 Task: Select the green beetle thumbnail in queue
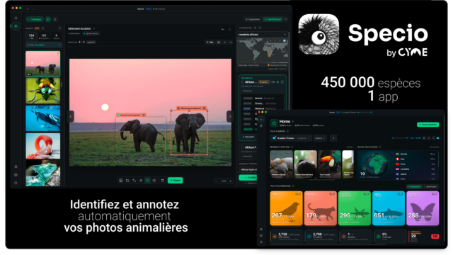point(42,91)
